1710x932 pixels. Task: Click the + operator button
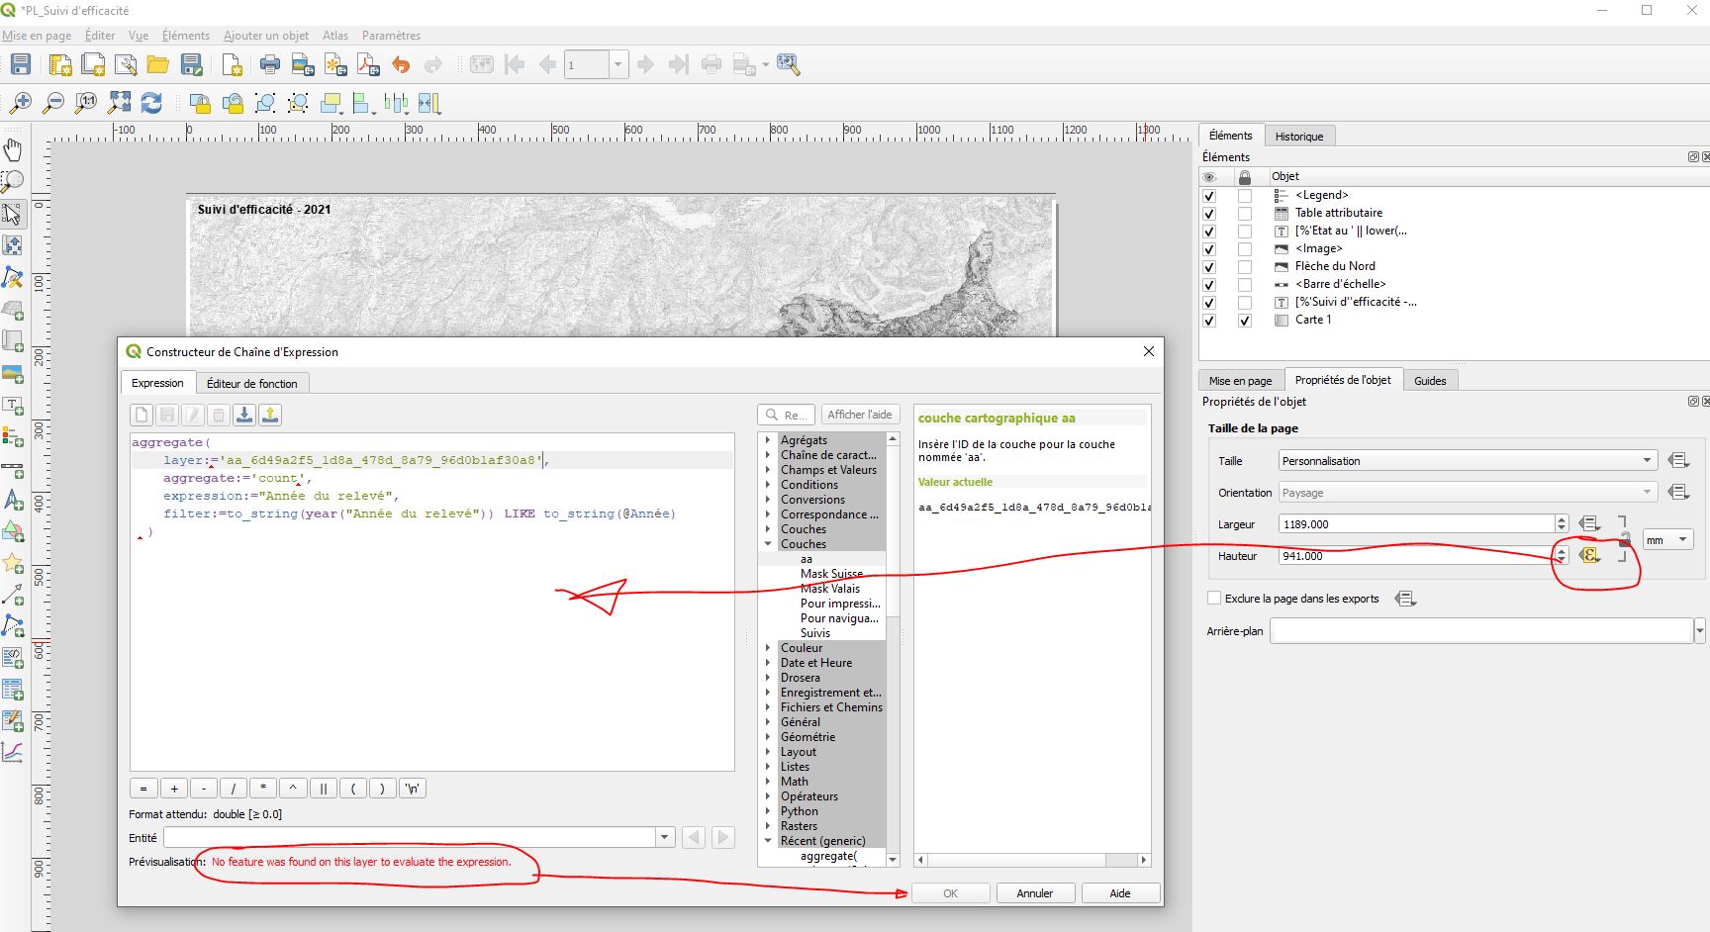(x=174, y=789)
